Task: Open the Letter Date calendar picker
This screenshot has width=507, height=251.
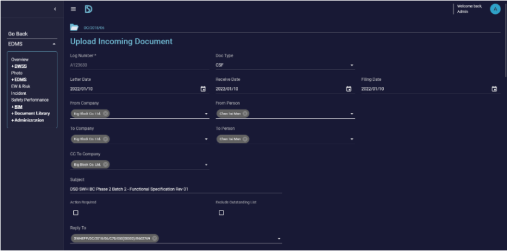Action: tap(203, 89)
